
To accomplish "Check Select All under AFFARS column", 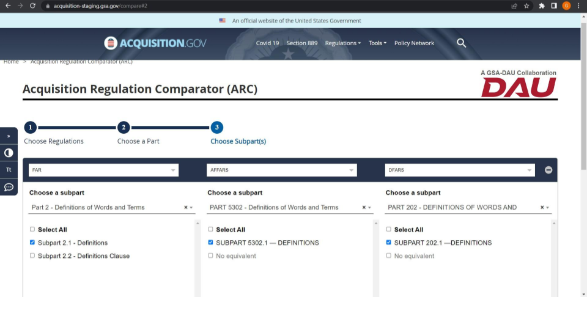I will (x=211, y=230).
